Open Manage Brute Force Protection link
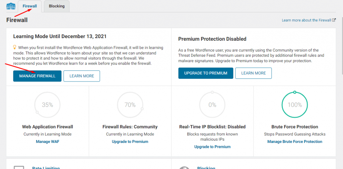The image size is (343, 169). (x=295, y=142)
